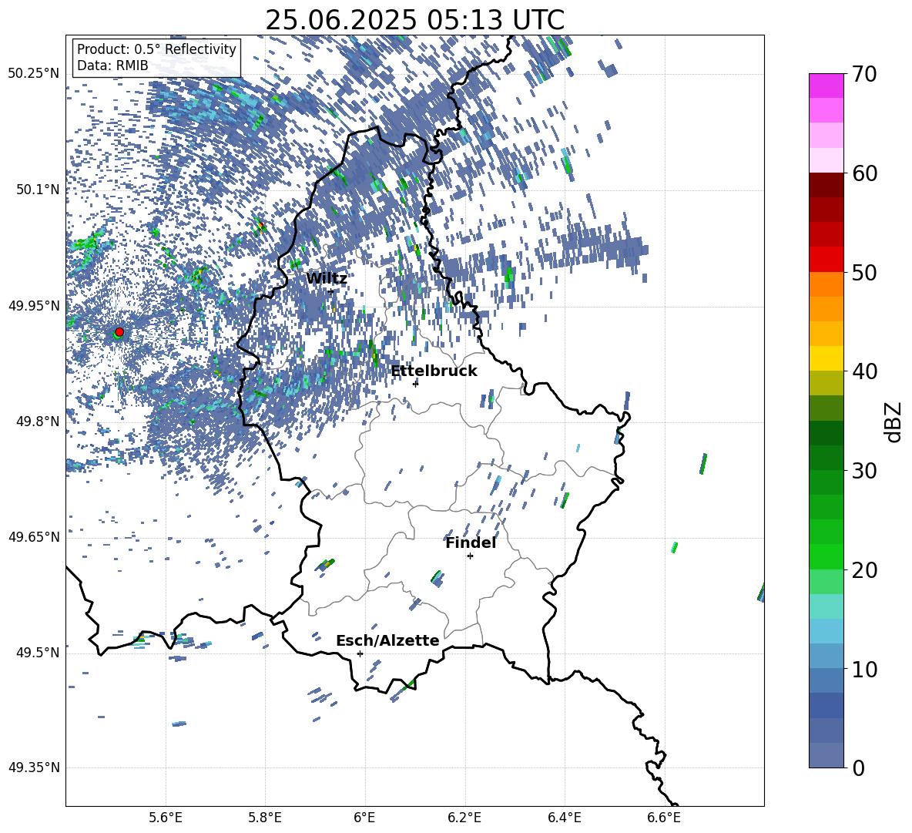Click the 49.35°N latitude tick label
912x833 pixels.
pos(34,768)
